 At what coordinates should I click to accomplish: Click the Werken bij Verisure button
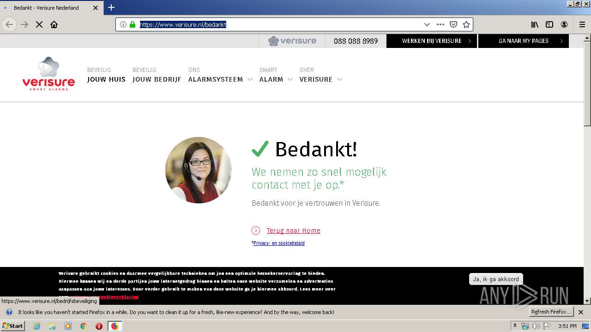click(x=432, y=41)
